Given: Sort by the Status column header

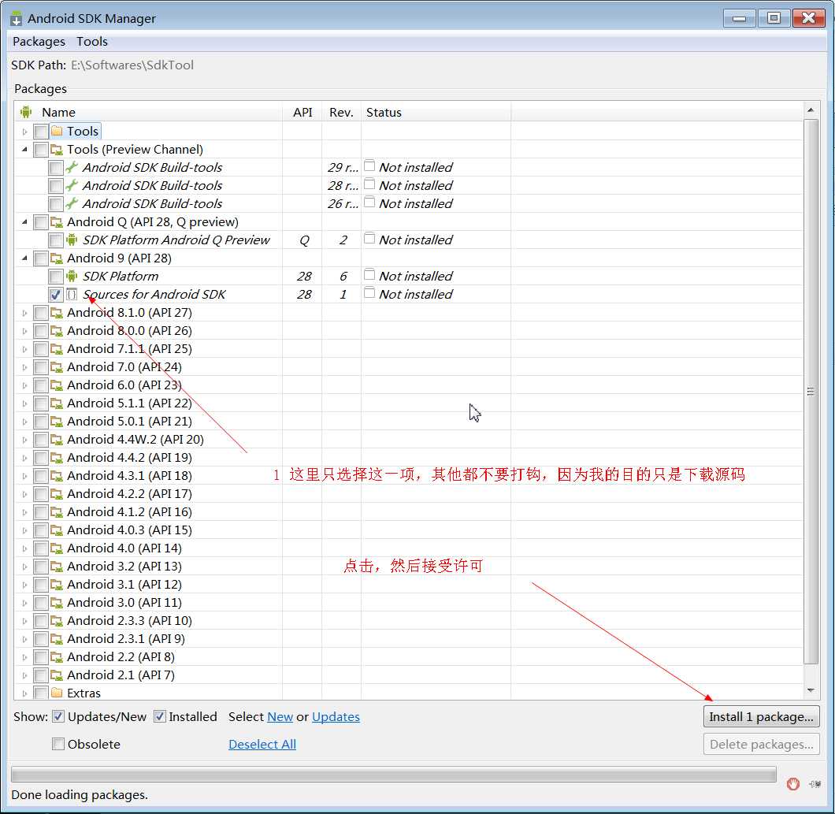Looking at the screenshot, I should tap(436, 113).
